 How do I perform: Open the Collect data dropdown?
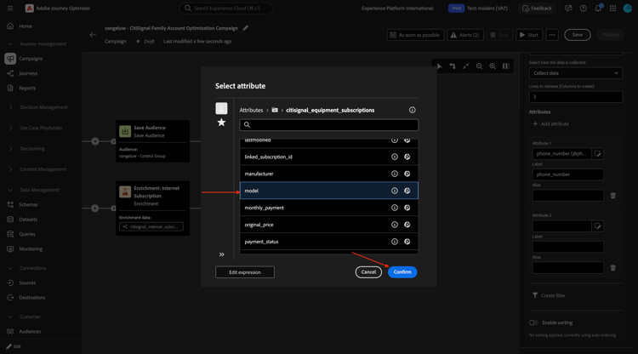click(575, 73)
